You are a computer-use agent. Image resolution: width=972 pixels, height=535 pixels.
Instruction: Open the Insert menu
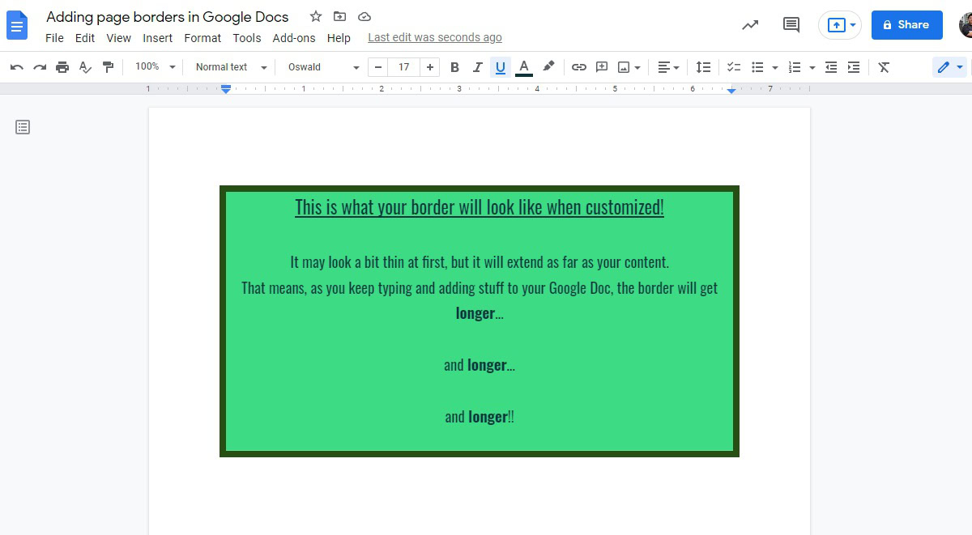(157, 38)
